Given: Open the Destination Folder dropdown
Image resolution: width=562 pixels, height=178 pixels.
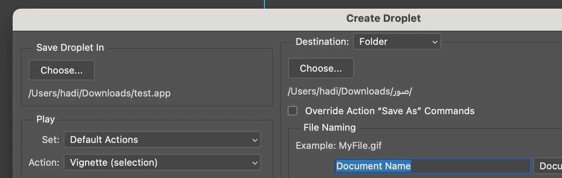Looking at the screenshot, I should click(x=397, y=42).
